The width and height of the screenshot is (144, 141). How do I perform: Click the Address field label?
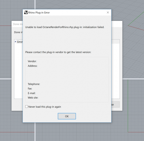[x=33, y=66]
